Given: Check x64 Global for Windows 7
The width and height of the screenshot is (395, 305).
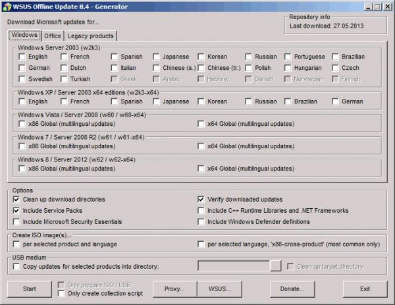Looking at the screenshot, I should (201, 146).
